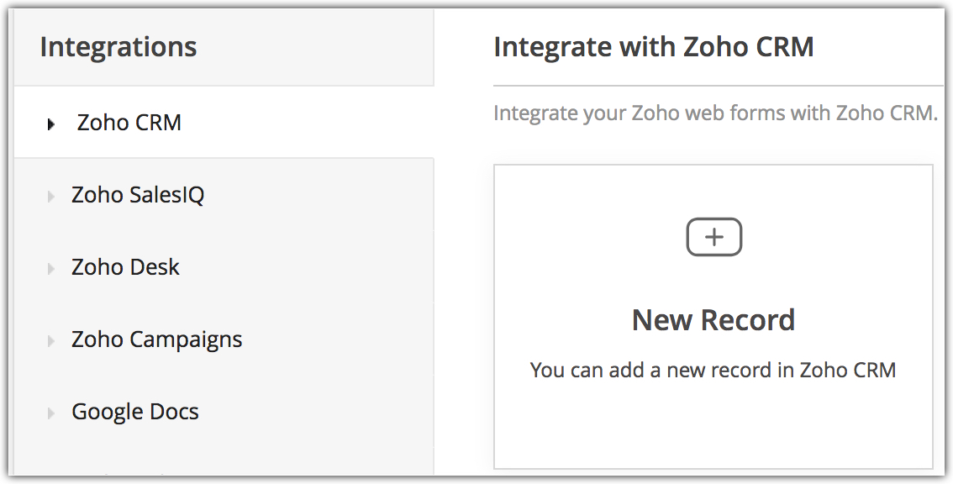
Task: Open the Zoho Desk integration
Action: click(x=125, y=267)
